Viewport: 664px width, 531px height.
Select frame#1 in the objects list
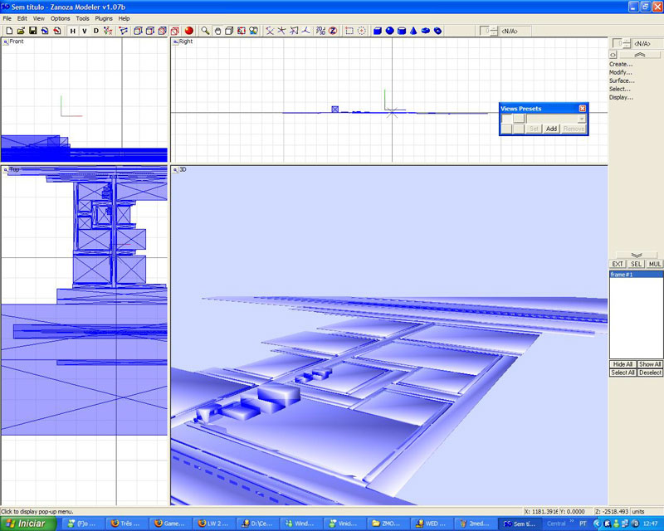click(x=622, y=275)
